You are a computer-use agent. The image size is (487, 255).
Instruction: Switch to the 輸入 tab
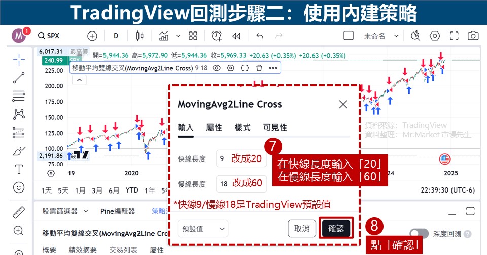click(186, 127)
